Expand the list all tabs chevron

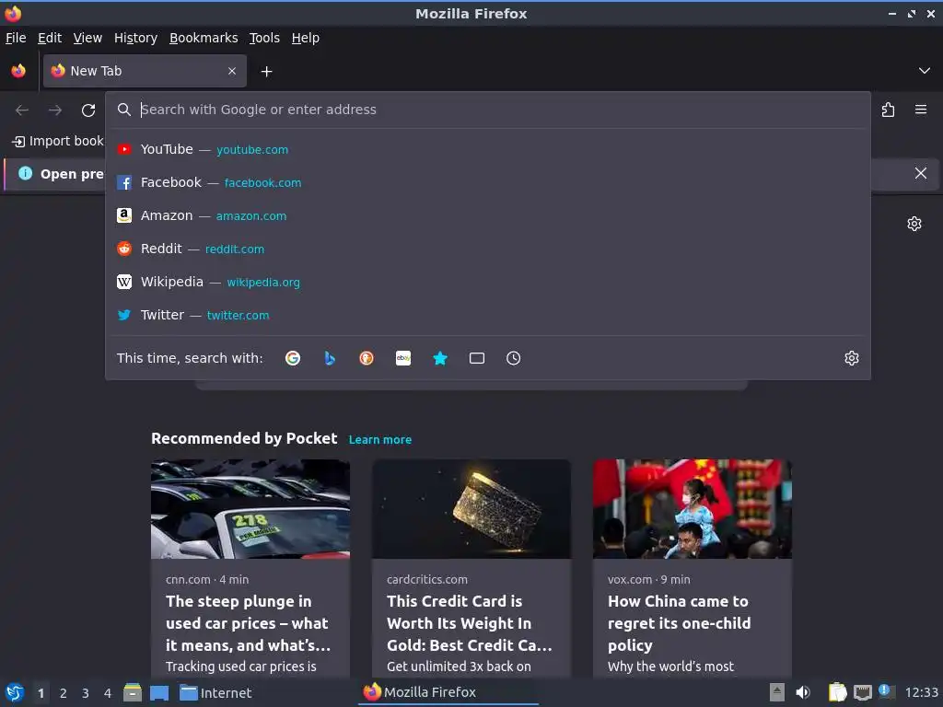[x=925, y=71]
